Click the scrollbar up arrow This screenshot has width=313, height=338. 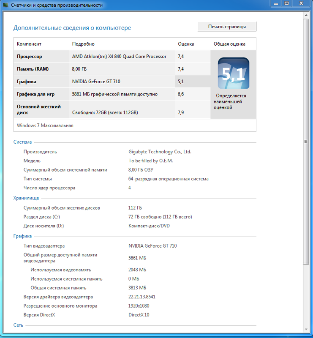coord(306,15)
